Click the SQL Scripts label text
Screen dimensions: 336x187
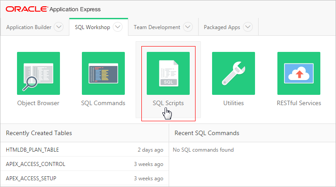168,103
